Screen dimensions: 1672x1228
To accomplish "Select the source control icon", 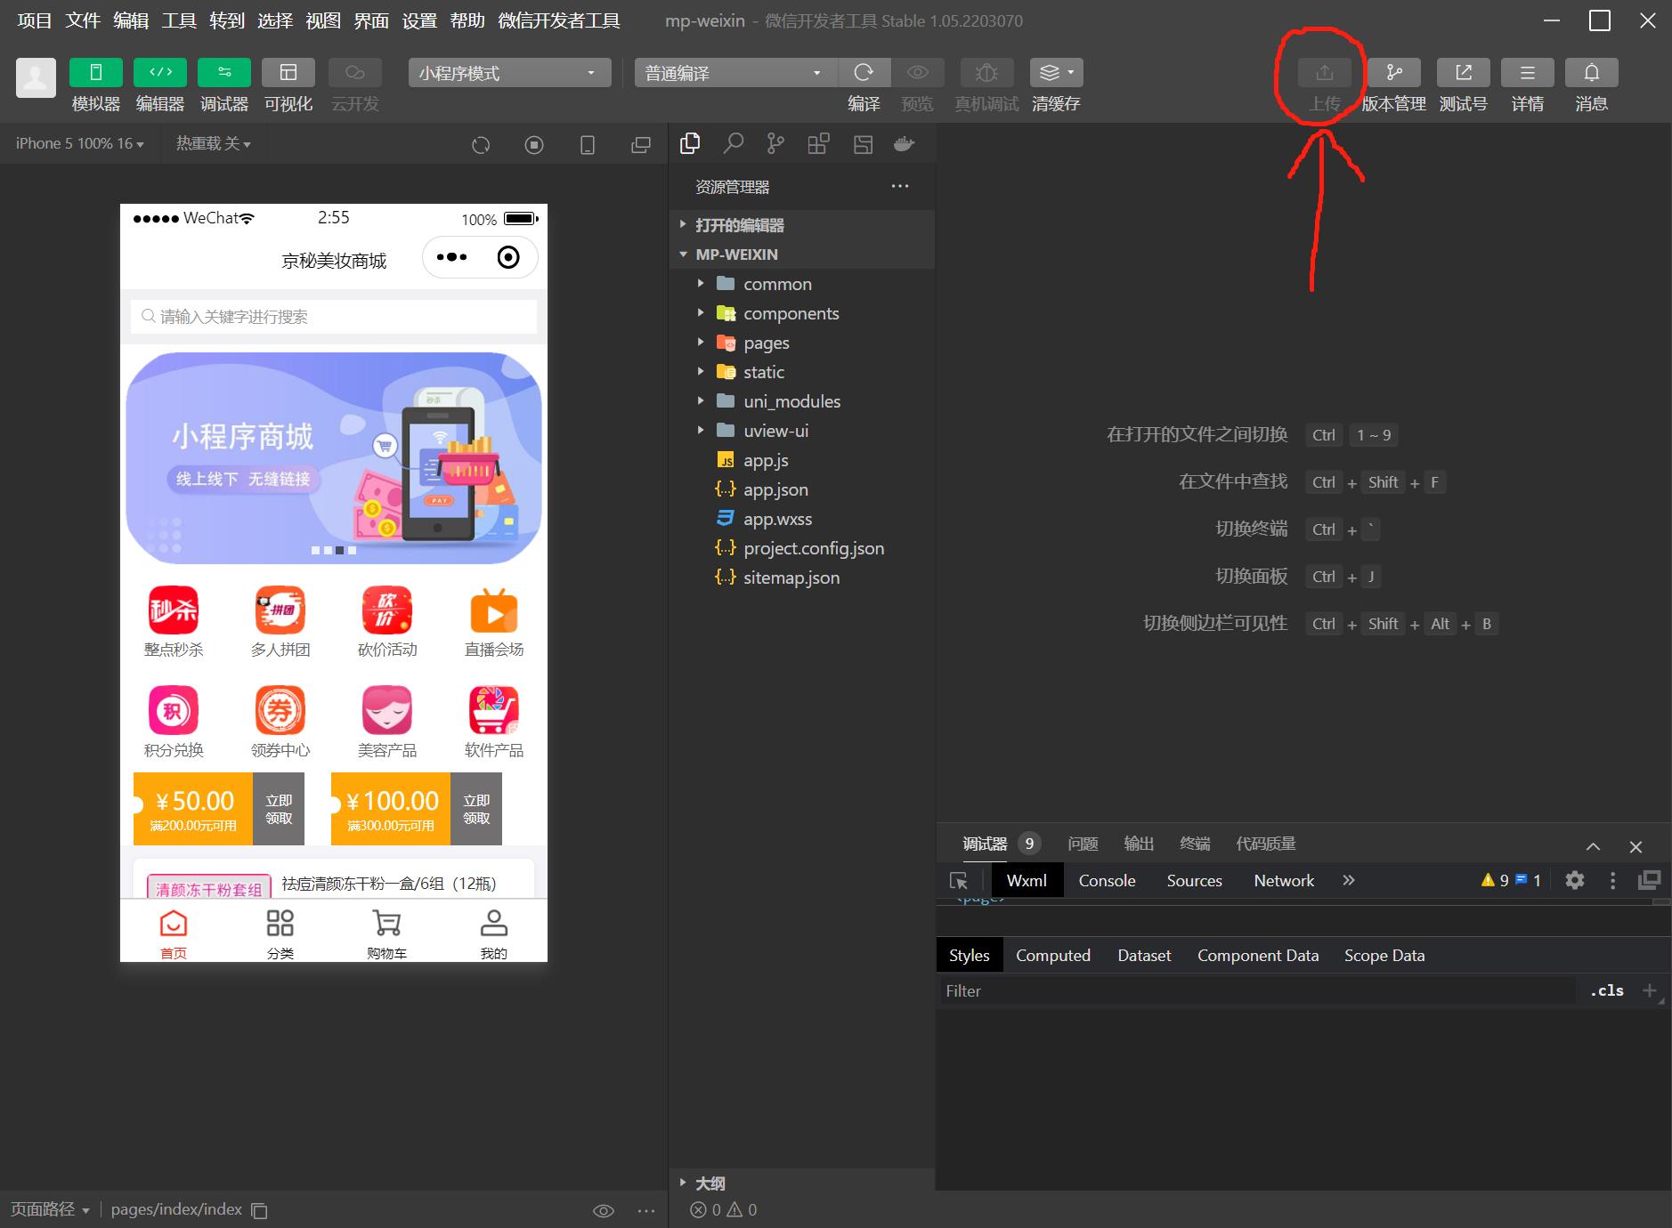I will click(x=776, y=143).
